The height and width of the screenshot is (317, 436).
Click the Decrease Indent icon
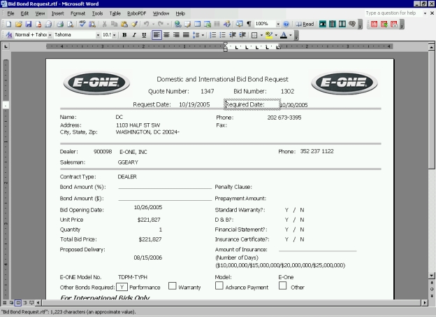click(x=233, y=35)
